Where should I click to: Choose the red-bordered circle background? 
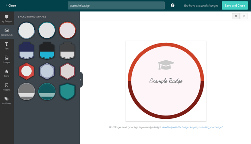67,30
